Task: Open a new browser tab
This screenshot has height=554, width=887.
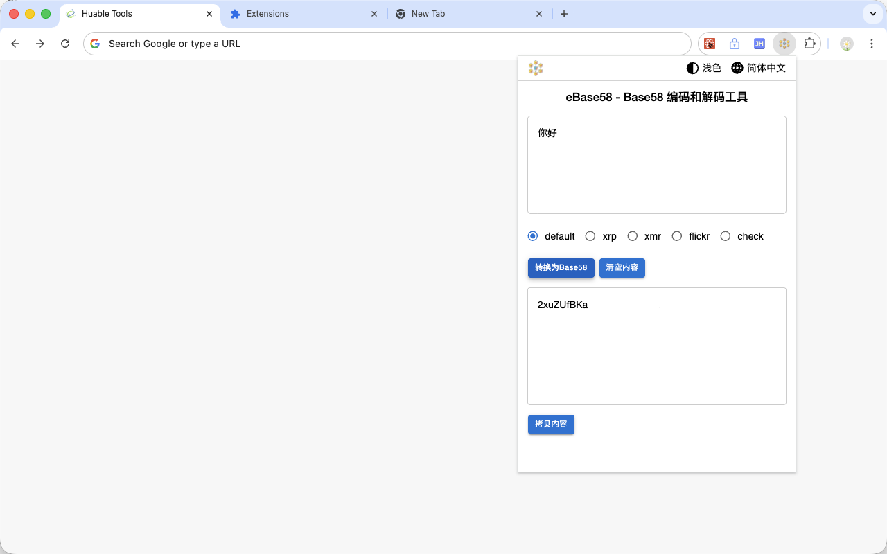Action: (564, 14)
